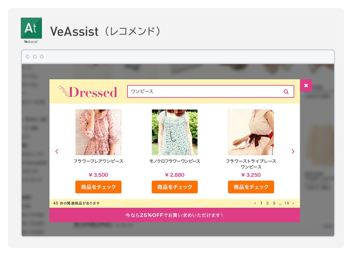Click the ワンピース search input field

pyautogui.click(x=211, y=92)
